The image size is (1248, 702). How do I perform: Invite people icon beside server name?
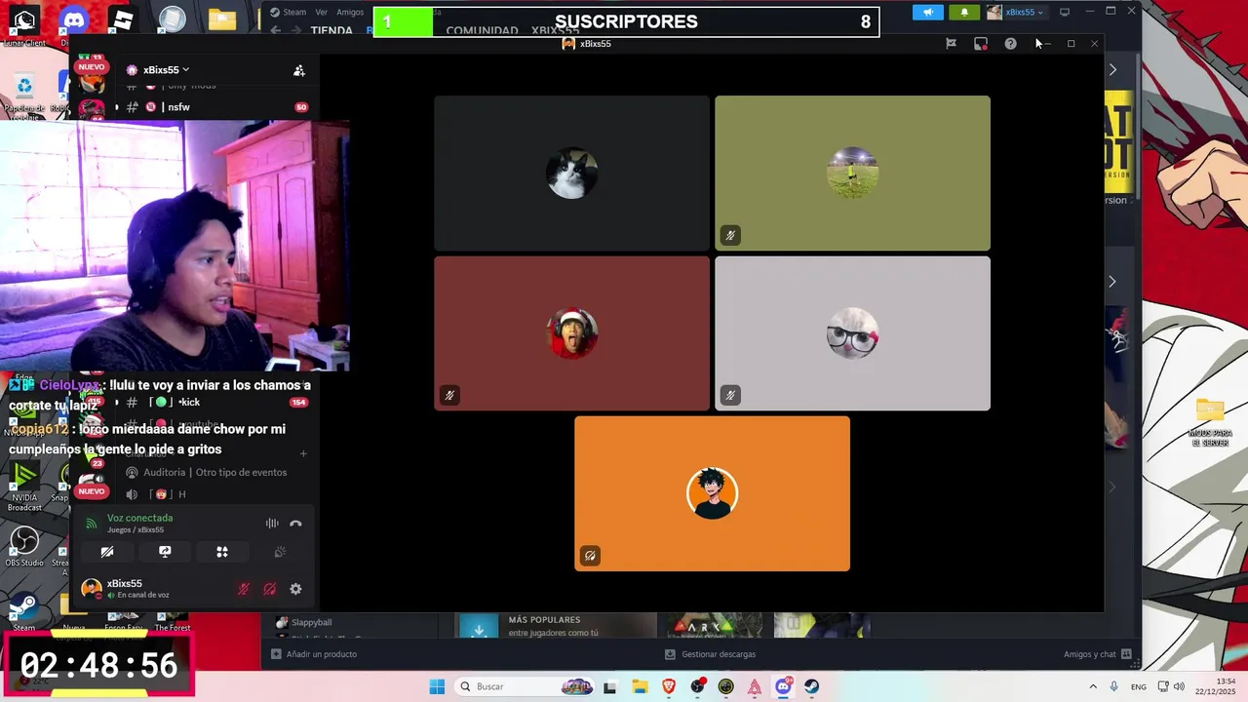click(299, 70)
